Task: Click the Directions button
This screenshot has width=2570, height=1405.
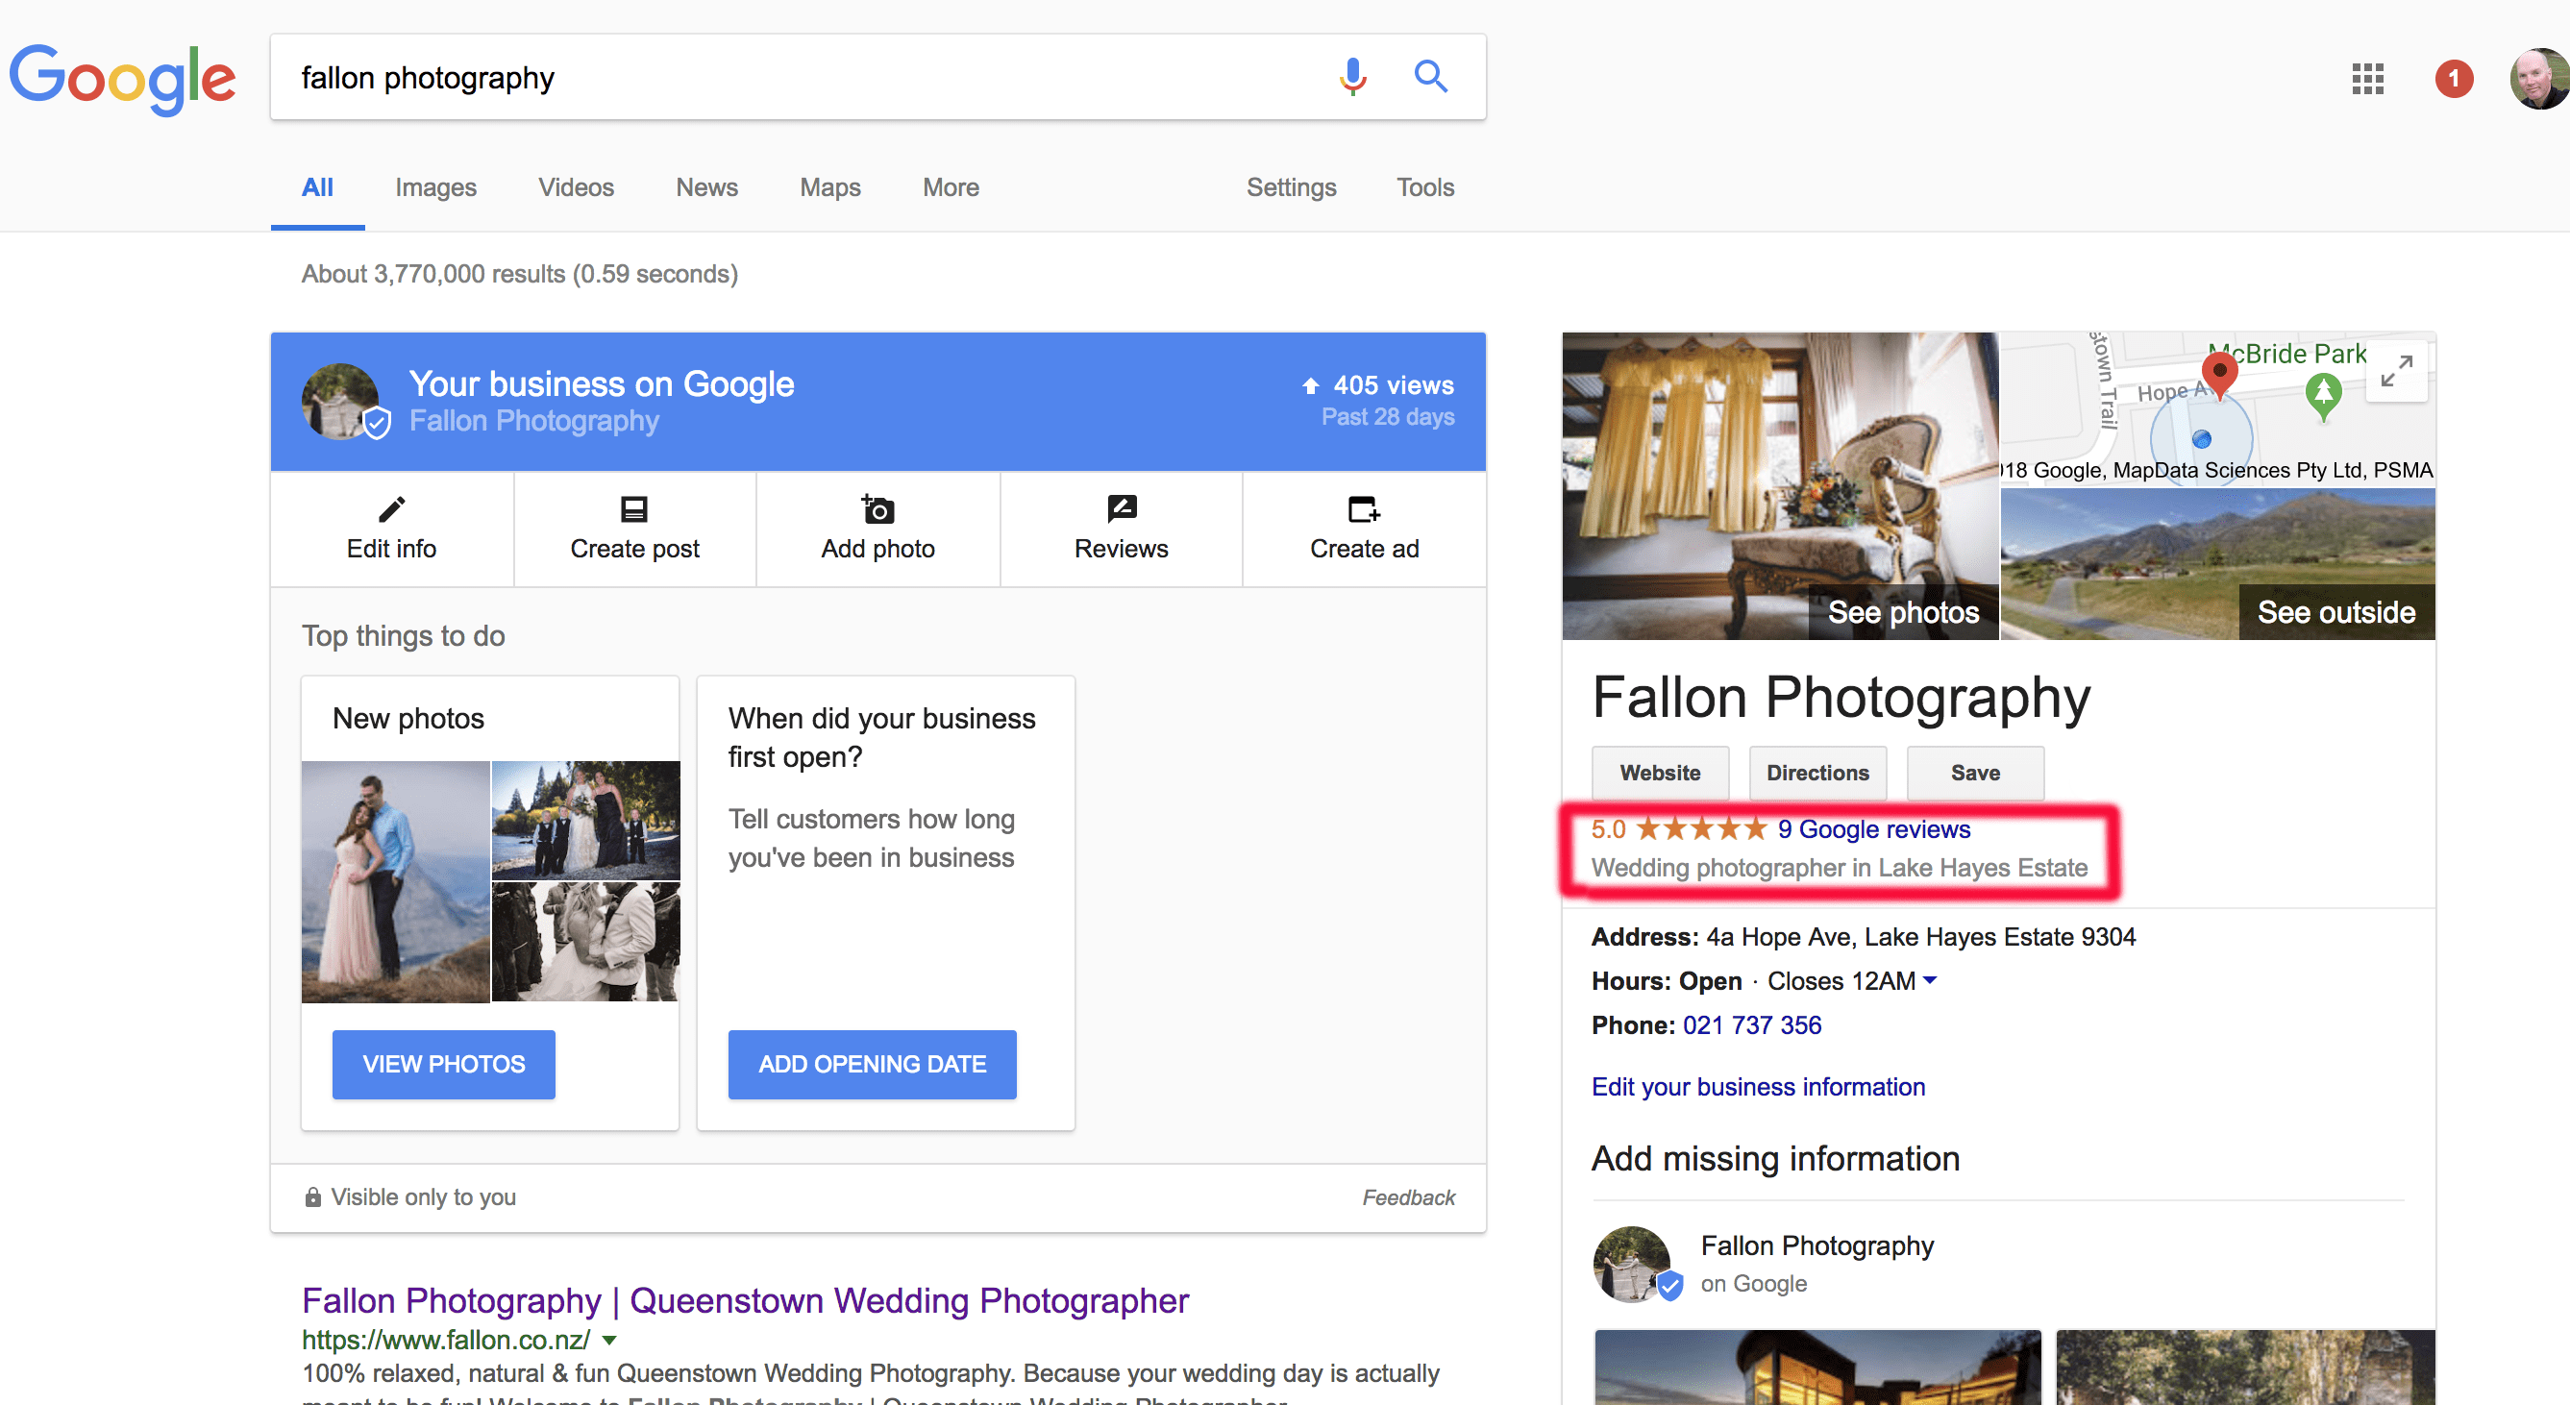Action: pos(1817,773)
